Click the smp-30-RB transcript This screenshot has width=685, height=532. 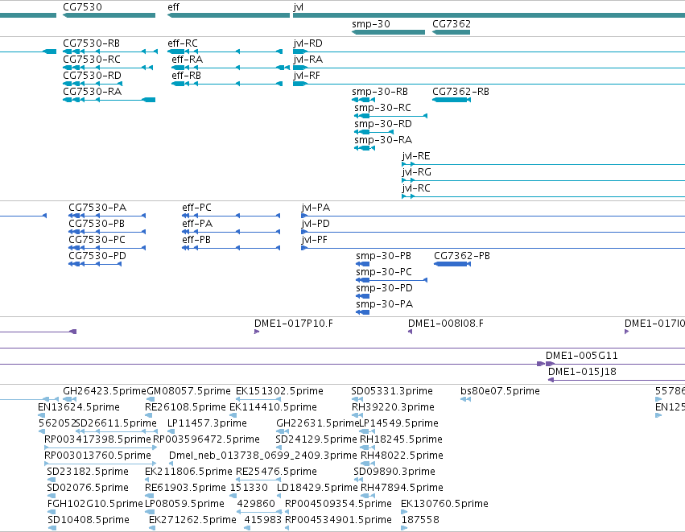364,100
